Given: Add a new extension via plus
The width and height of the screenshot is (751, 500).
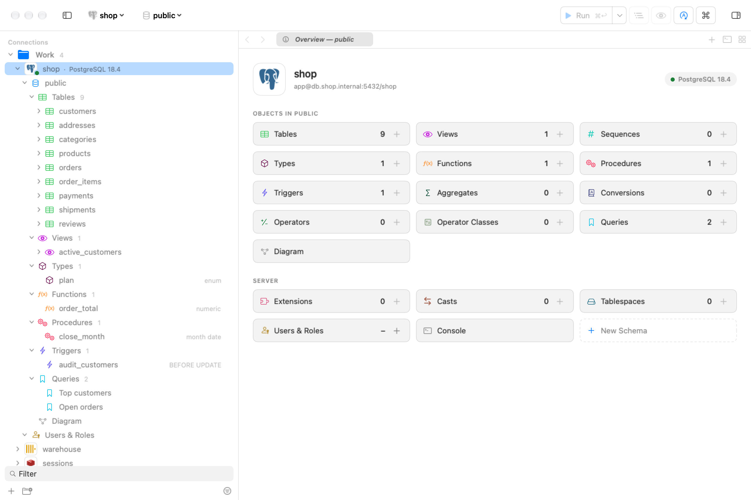Looking at the screenshot, I should (x=397, y=301).
